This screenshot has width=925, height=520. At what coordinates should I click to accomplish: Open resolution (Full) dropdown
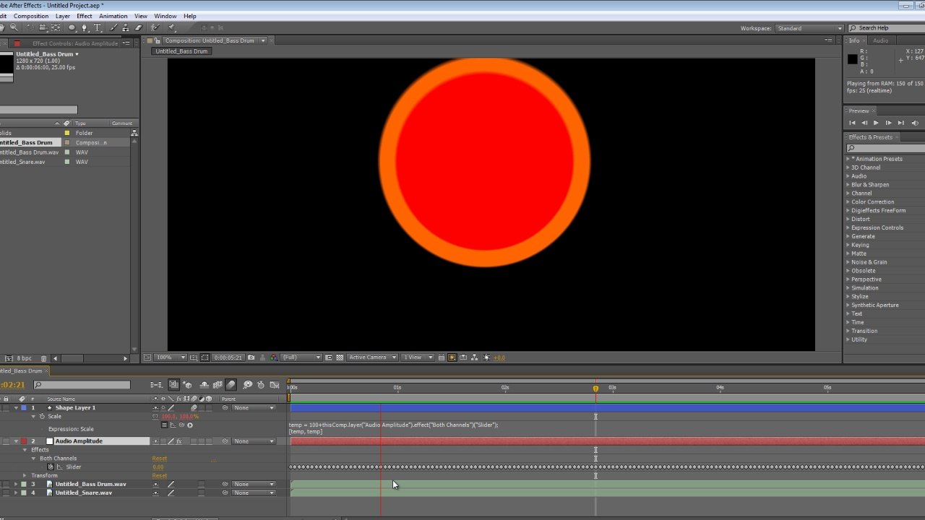coord(301,357)
